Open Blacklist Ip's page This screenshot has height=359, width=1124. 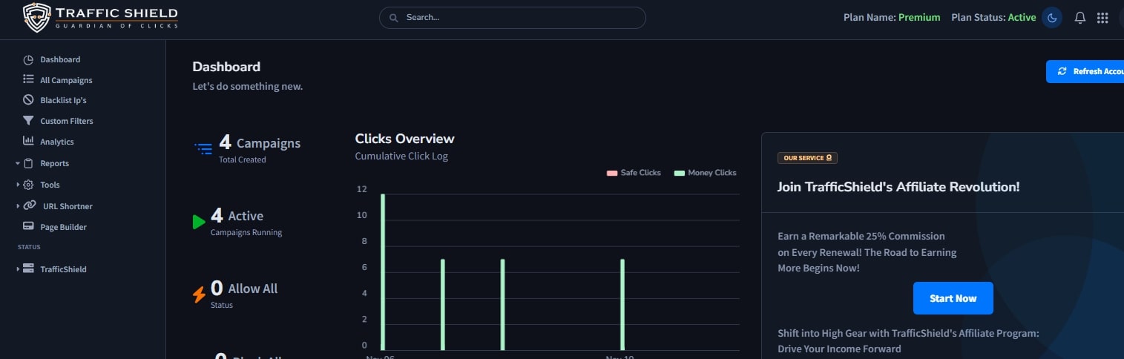[64, 100]
